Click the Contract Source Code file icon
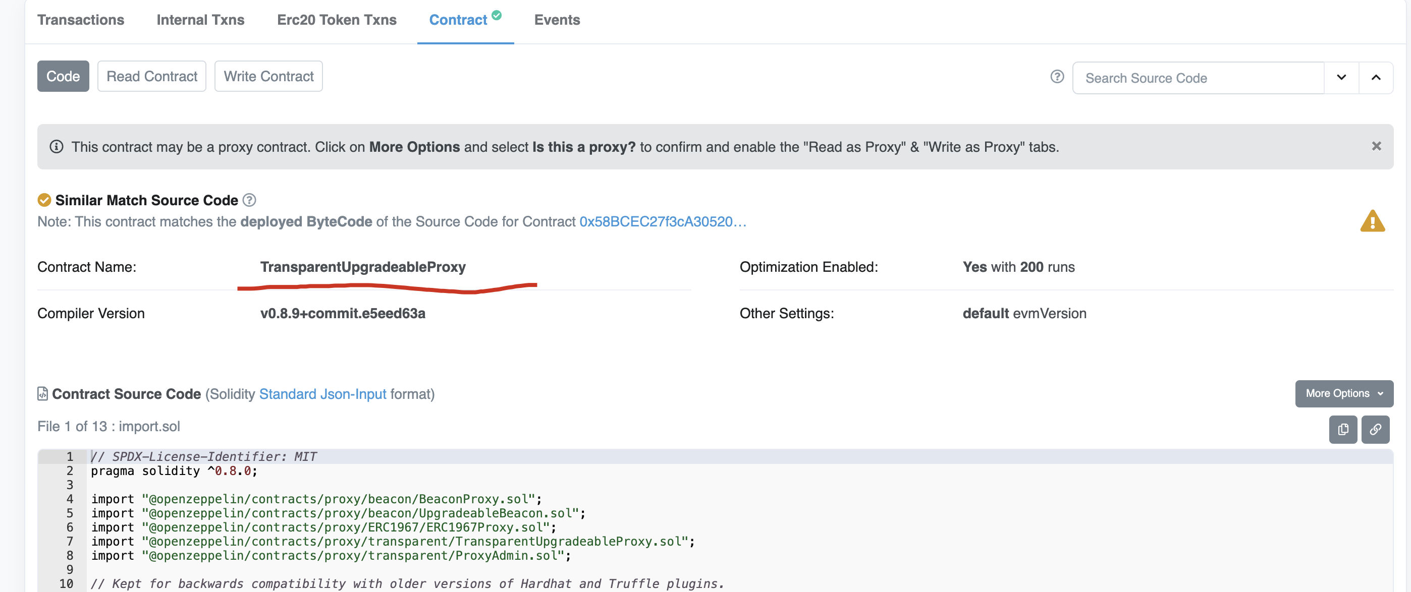This screenshot has width=1411, height=592. [43, 394]
